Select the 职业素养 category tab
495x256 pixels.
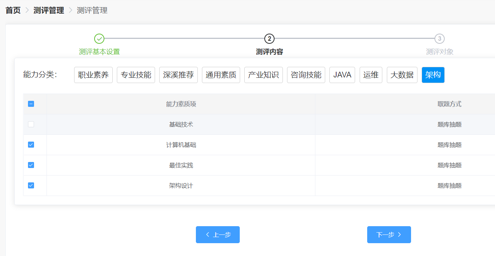(x=93, y=75)
